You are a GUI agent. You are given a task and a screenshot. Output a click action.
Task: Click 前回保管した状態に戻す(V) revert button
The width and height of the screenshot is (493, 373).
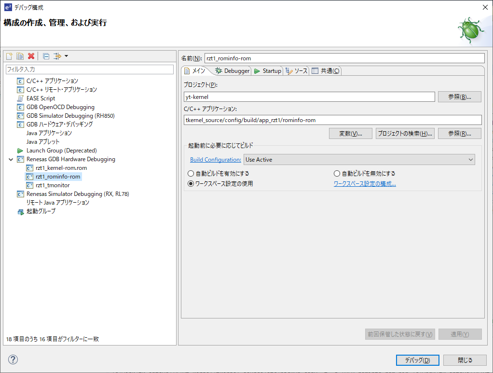400,334
